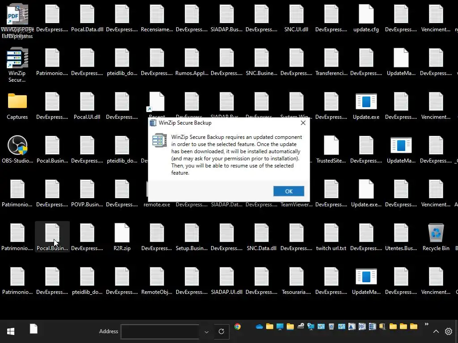
Task: Select the OBS-Studio installer icon
Action: coord(17,150)
